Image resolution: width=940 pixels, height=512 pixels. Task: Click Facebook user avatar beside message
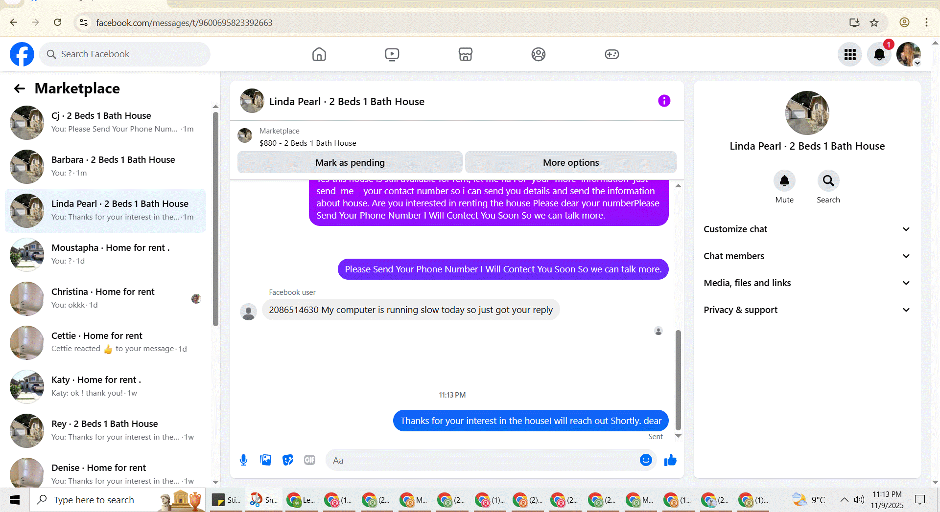(x=249, y=312)
